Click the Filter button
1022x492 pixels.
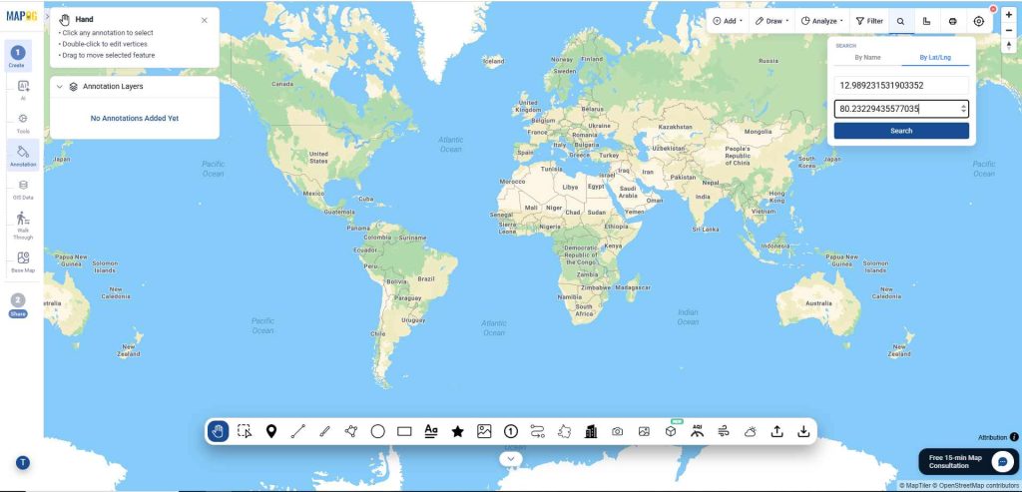(x=869, y=21)
